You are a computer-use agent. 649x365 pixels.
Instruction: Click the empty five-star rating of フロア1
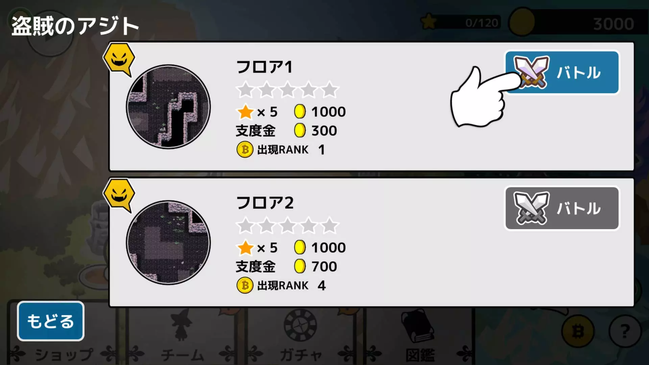coord(288,90)
